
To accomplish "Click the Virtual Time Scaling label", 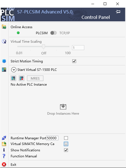I will 26,42.
